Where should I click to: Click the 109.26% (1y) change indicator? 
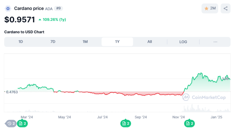(x=52, y=19)
